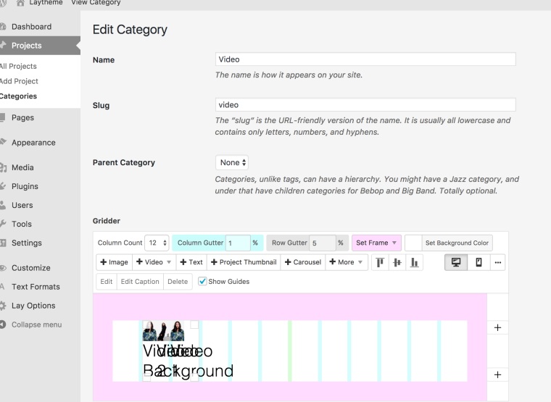Click the upper plus button beside grid

click(497, 327)
